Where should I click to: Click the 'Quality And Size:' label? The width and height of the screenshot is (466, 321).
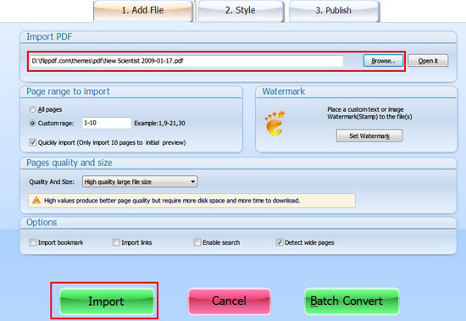[x=52, y=181]
